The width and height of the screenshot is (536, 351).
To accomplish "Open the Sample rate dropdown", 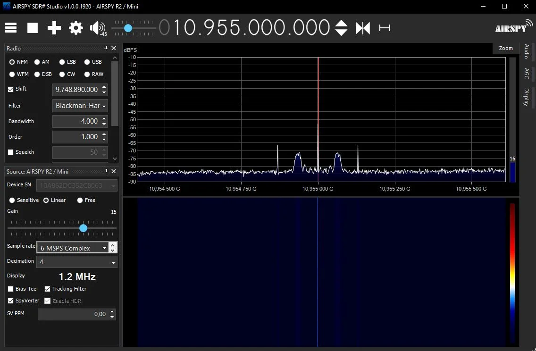I will coord(73,248).
